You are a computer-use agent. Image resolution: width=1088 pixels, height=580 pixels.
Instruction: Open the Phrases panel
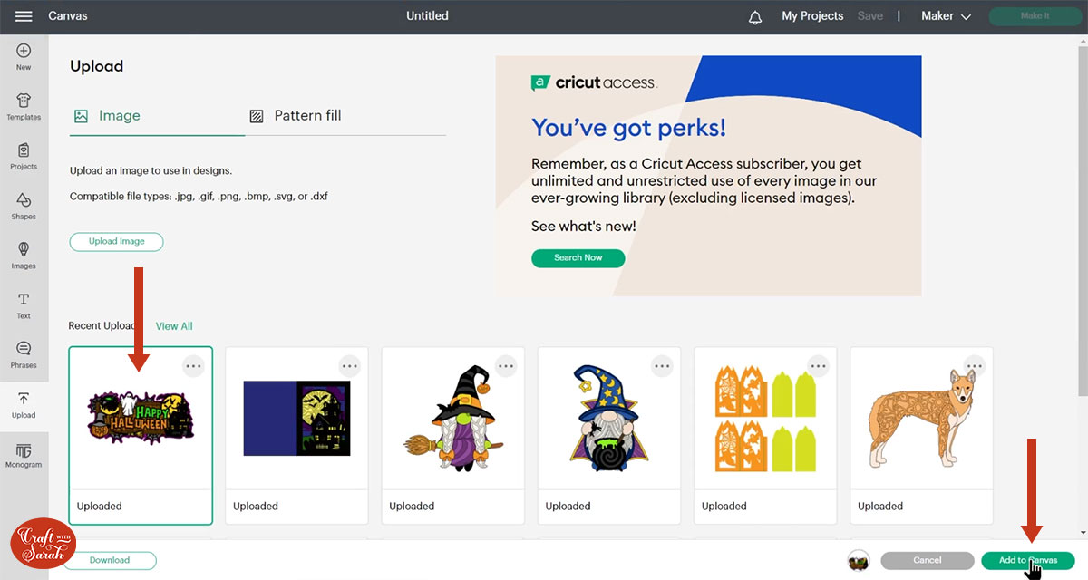click(24, 354)
